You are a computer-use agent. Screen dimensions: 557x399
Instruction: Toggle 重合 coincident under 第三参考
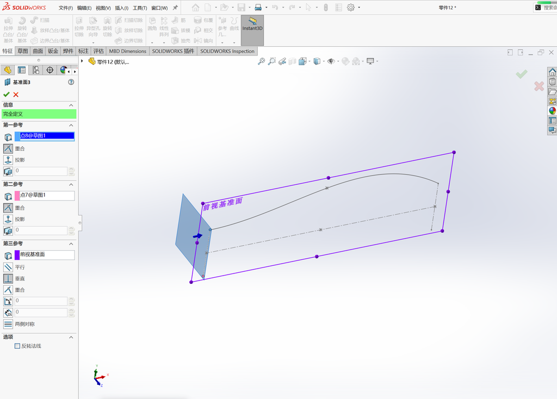click(8, 290)
